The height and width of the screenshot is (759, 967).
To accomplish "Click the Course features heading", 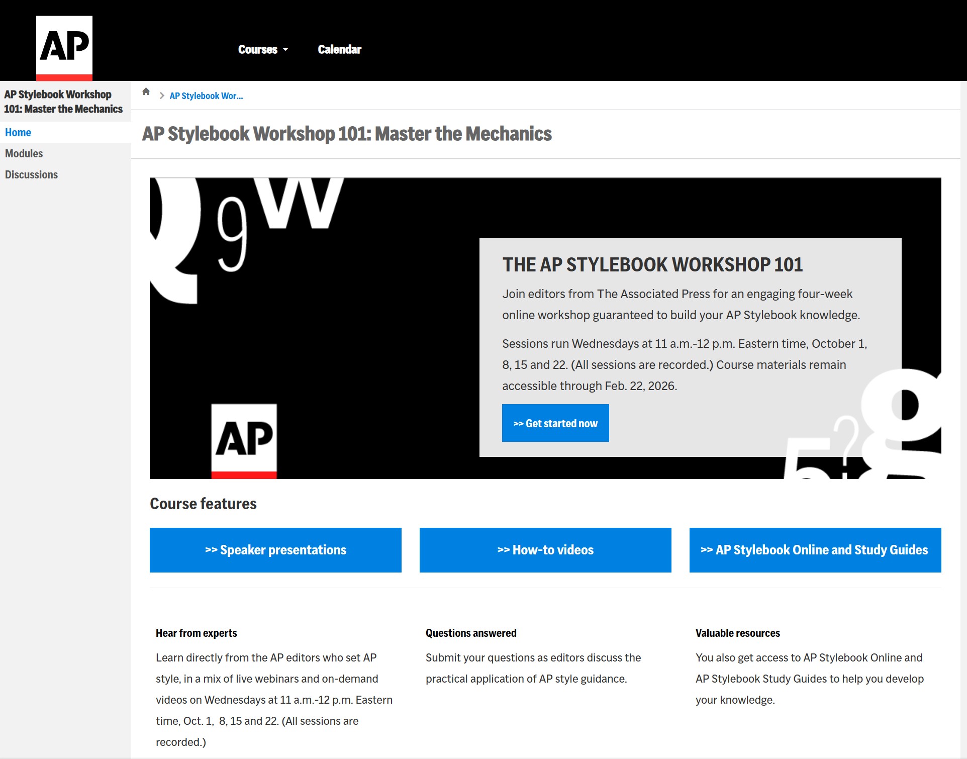I will click(203, 504).
